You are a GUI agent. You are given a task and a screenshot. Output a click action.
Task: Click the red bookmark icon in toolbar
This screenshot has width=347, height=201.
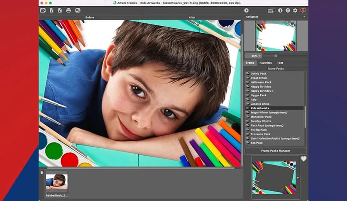pos(303,10)
